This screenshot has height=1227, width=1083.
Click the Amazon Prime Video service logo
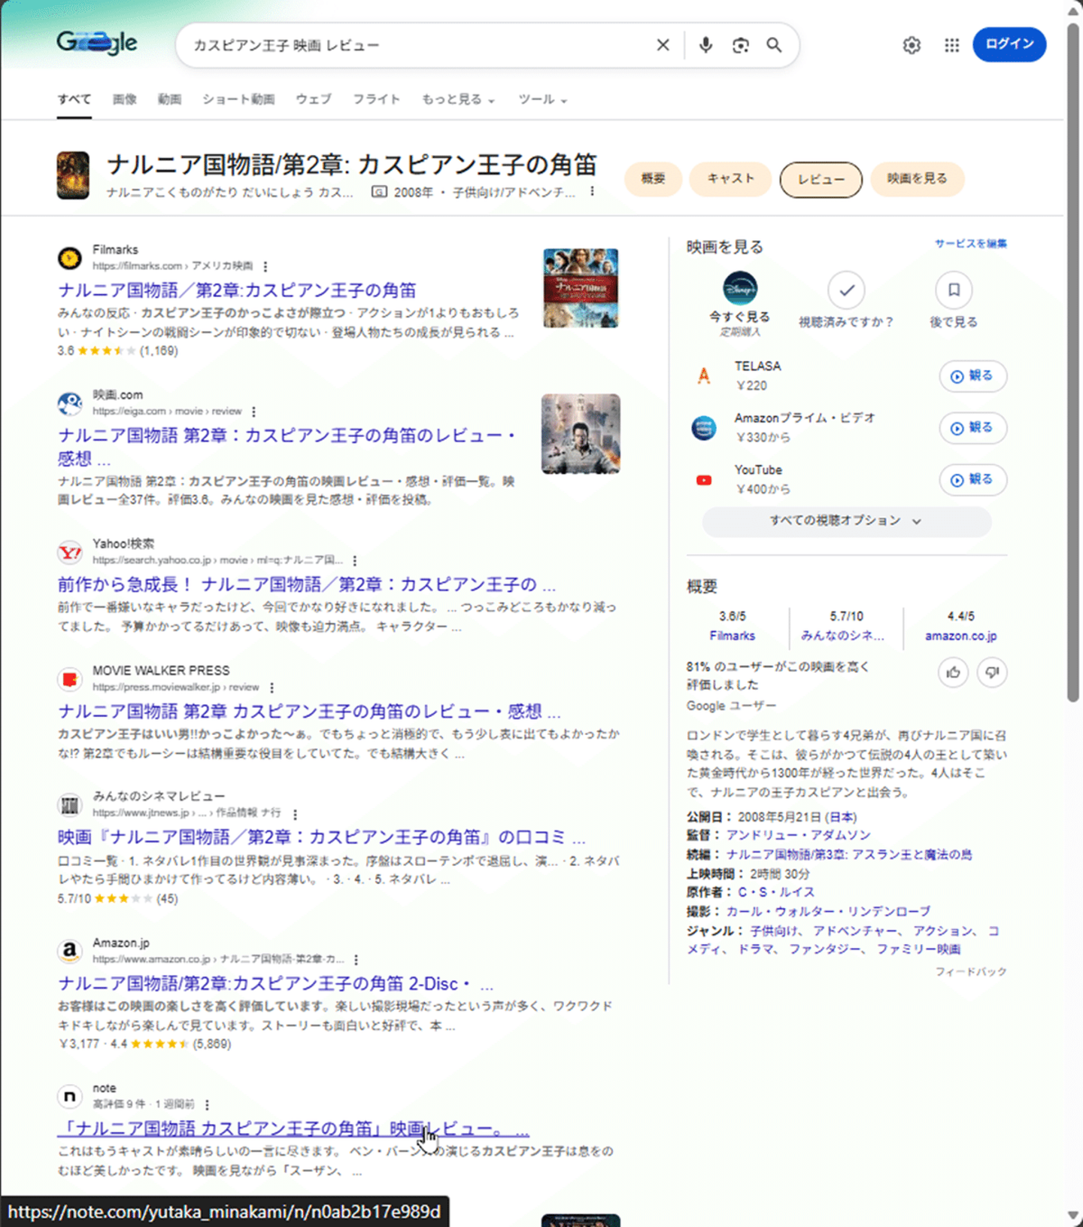tap(704, 428)
